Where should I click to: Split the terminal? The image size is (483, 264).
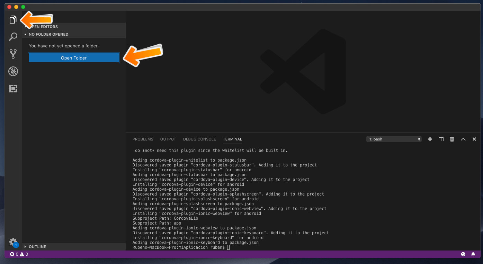[441, 139]
